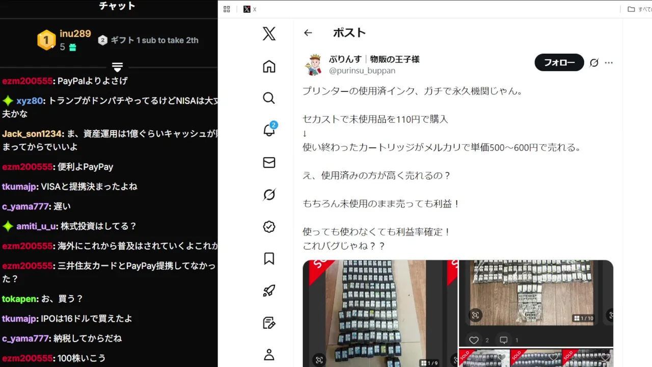
Task: Open the three-dot more menu on post
Action: coord(609,63)
